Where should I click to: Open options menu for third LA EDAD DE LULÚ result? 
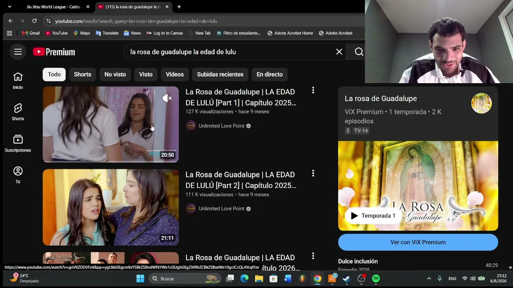click(x=313, y=256)
